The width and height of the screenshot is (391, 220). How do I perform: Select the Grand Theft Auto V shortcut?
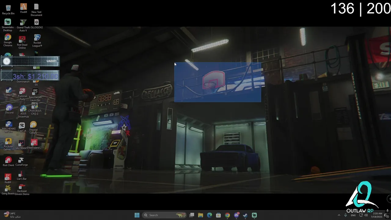click(x=23, y=25)
